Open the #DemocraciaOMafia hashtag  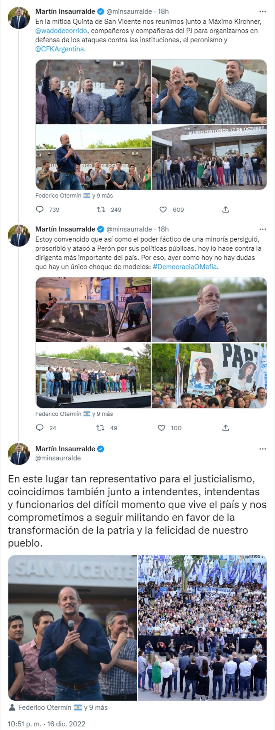185,267
